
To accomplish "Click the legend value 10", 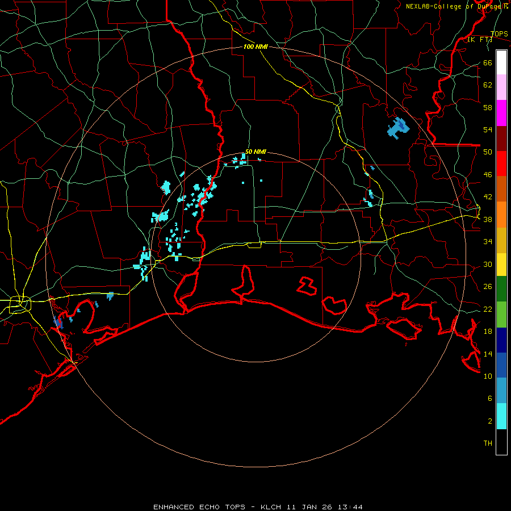I will coord(488,376).
